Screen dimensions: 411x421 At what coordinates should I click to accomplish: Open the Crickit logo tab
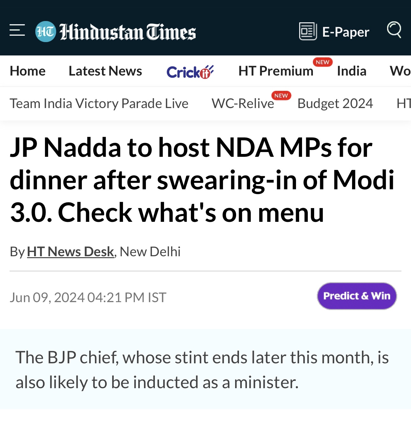tap(190, 71)
